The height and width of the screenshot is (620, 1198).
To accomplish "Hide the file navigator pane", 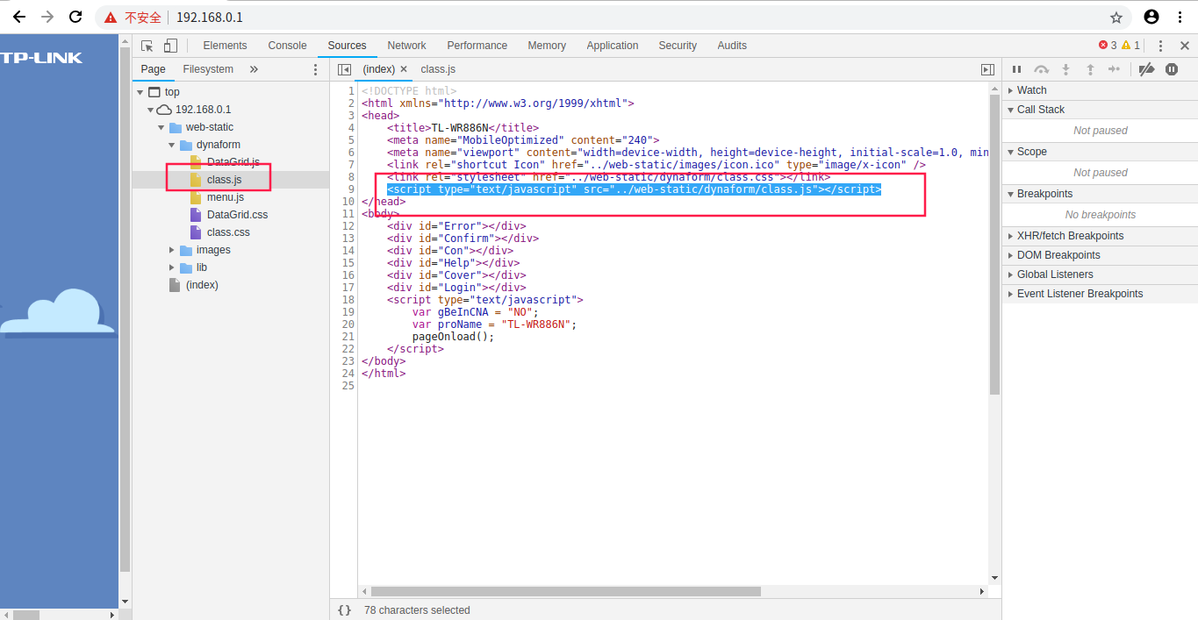I will [344, 69].
